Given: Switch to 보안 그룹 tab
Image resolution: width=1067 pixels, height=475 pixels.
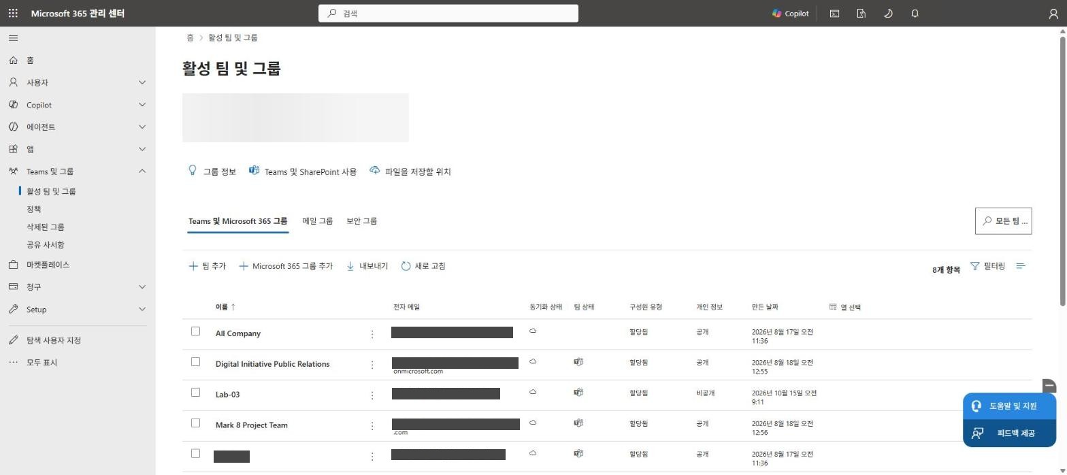Looking at the screenshot, I should (x=362, y=221).
